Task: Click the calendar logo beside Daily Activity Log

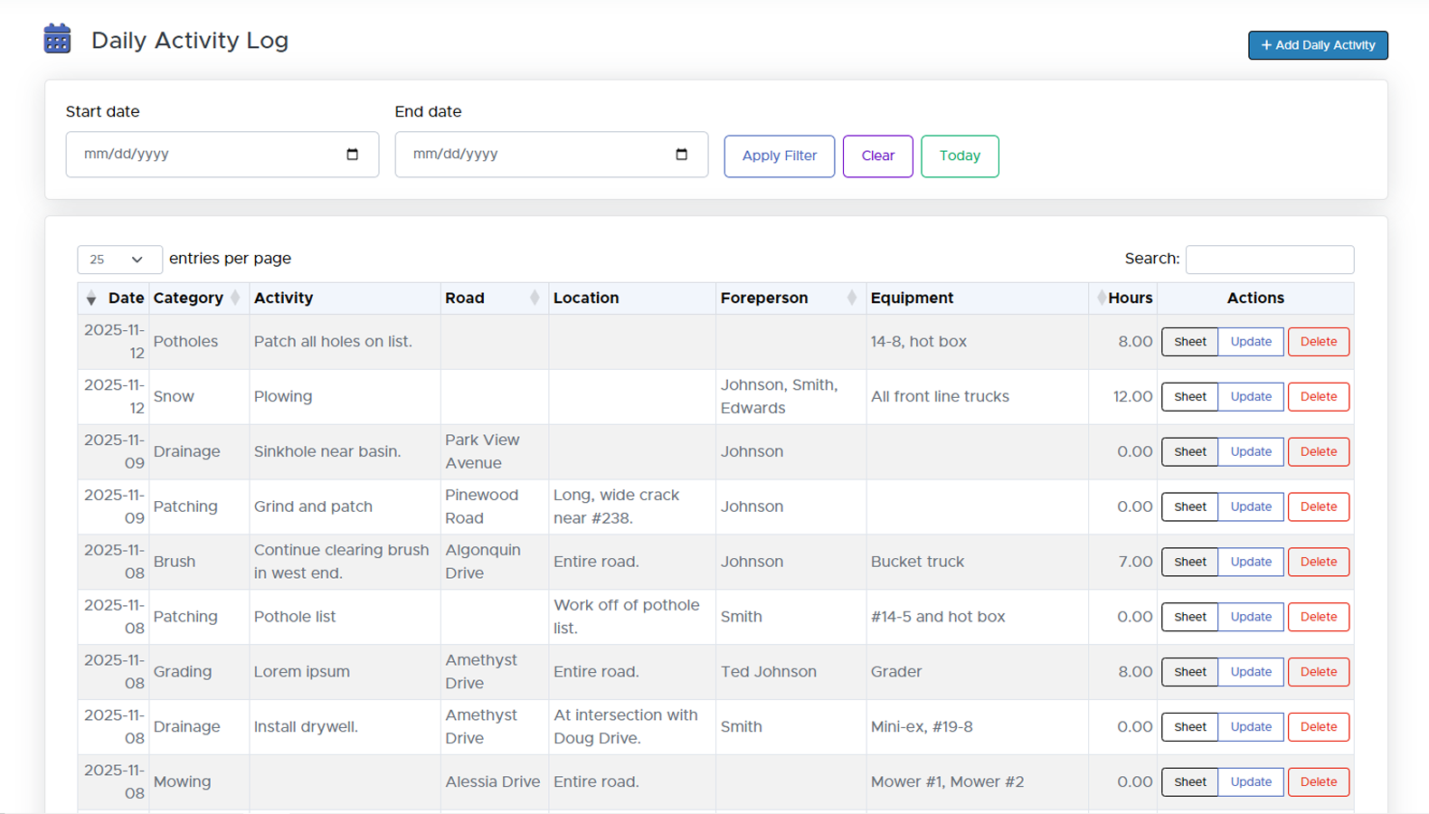Action: 57,39
